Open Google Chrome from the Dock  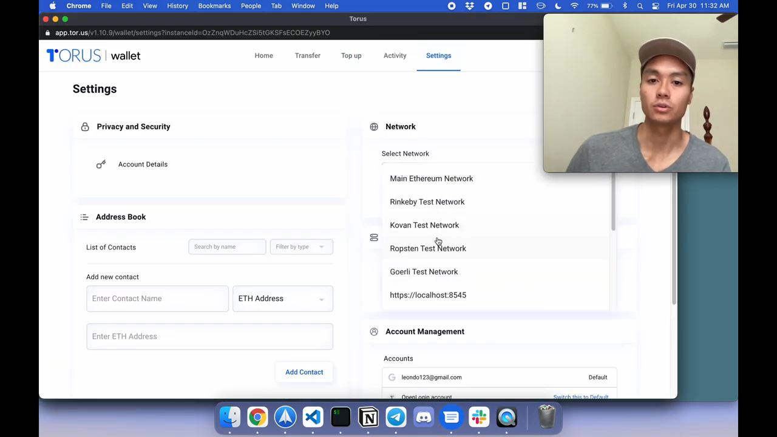(x=257, y=417)
